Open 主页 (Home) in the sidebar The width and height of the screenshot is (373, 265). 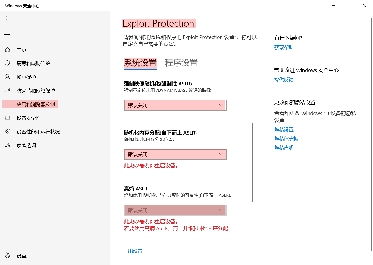[x=22, y=49]
